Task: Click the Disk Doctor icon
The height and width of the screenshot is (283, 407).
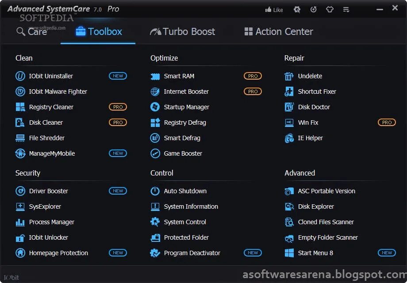Action: click(289, 107)
